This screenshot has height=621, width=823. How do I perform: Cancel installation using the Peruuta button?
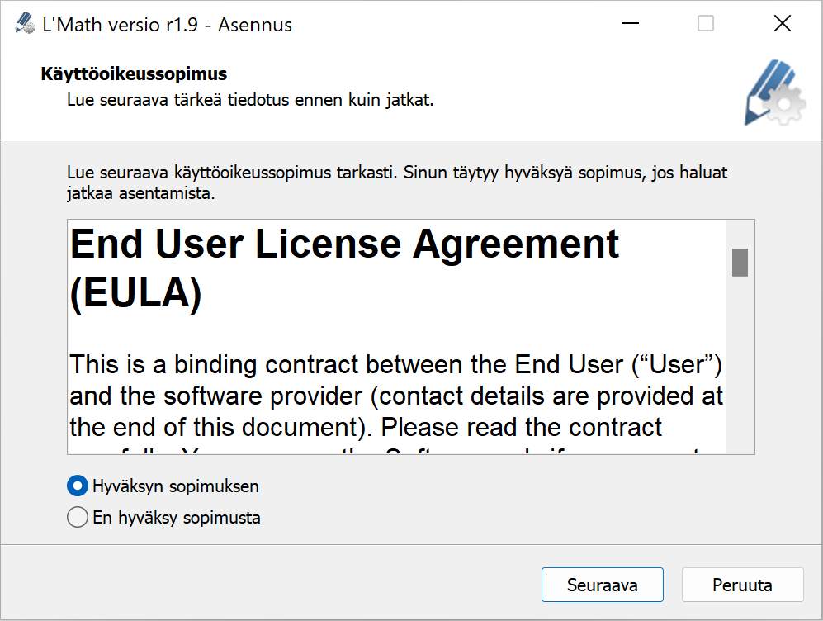coord(742,585)
